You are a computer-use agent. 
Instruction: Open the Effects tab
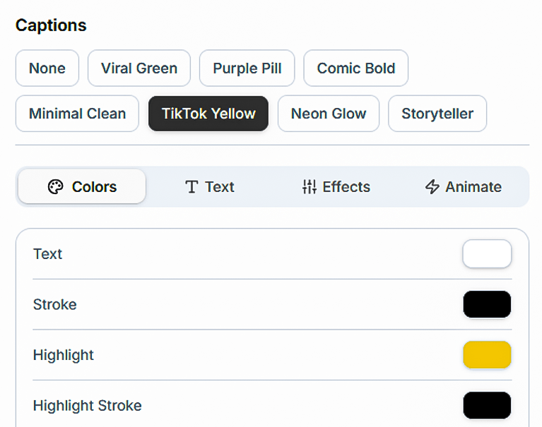pos(336,187)
